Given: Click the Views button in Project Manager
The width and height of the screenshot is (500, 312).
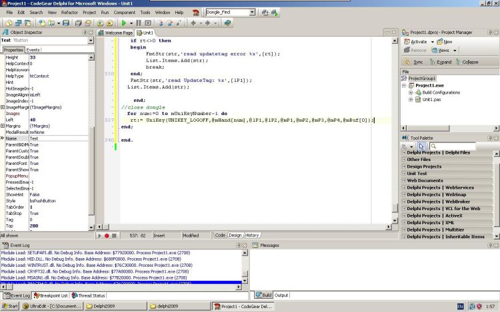Looking at the screenshot, I should [440, 51].
